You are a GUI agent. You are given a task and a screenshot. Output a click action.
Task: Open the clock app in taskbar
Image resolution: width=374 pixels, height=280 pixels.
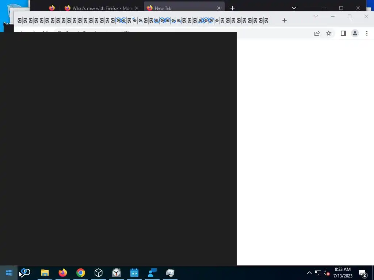117,273
